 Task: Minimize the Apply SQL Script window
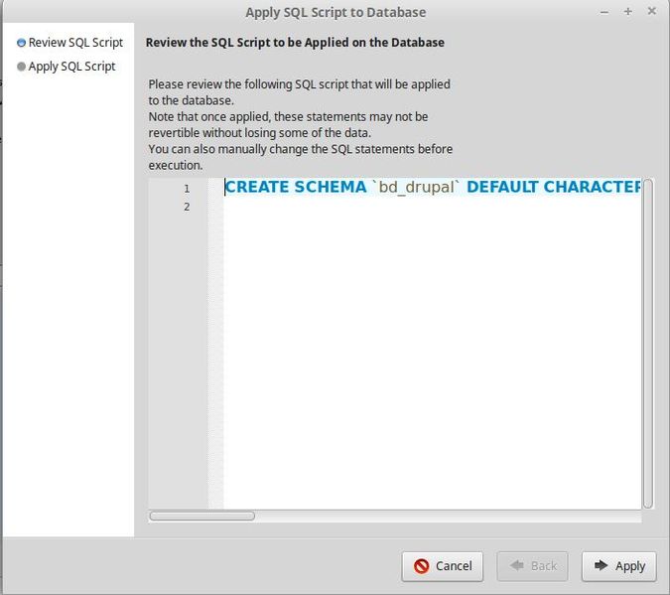pos(604,12)
